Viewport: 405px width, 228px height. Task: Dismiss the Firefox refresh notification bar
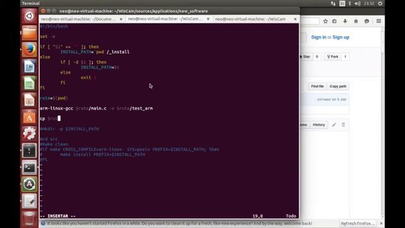(381, 224)
